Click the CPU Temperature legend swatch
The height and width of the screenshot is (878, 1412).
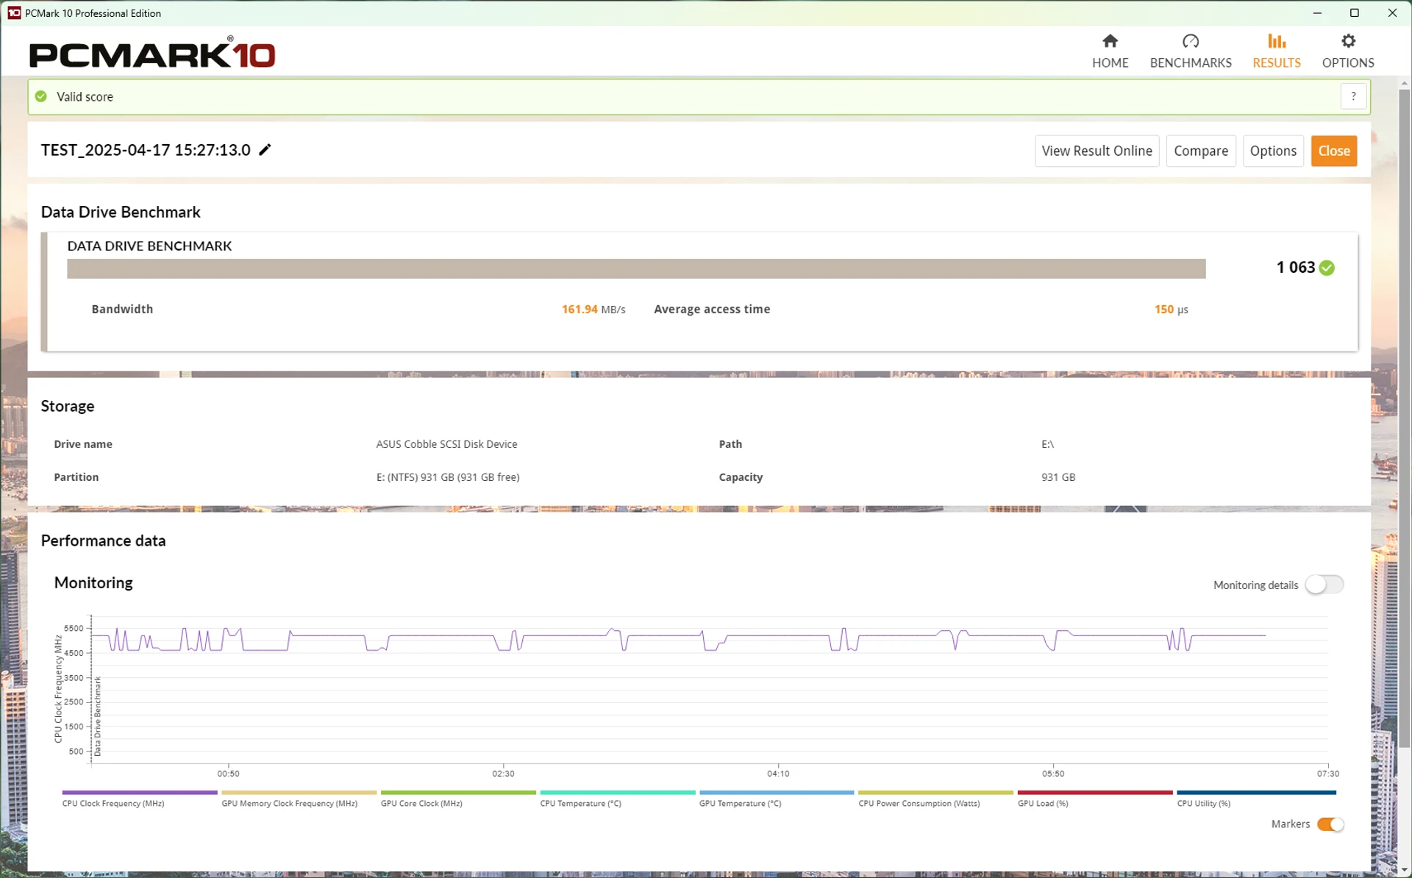tap(618, 793)
